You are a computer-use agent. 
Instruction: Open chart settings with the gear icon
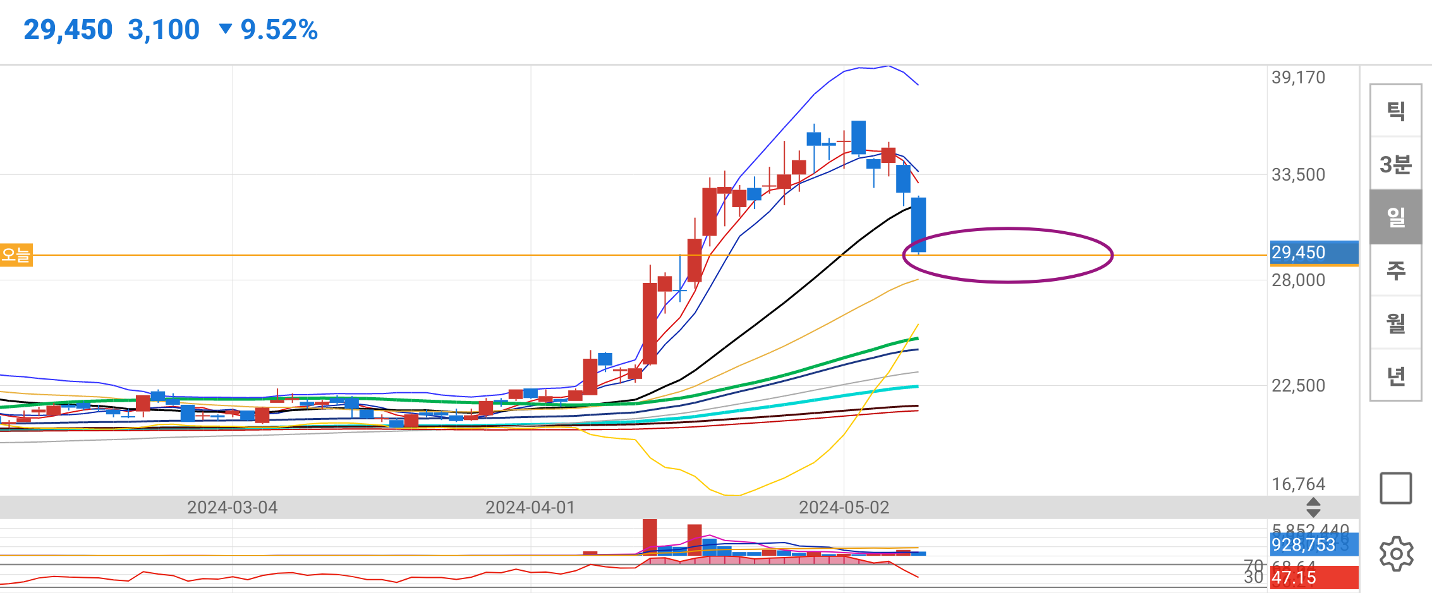coord(1396,554)
